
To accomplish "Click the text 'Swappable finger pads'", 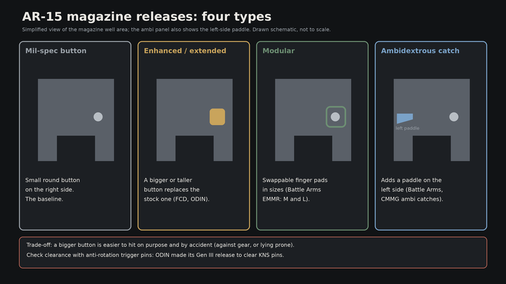I will [x=295, y=180].
